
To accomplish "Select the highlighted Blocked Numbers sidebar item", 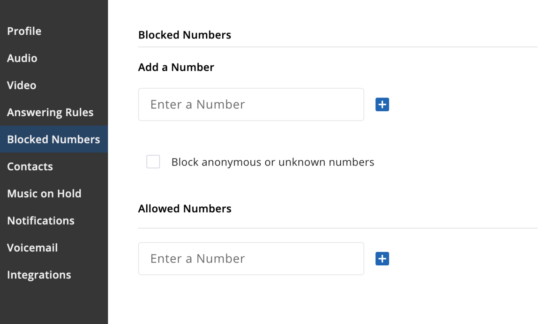I will pyautogui.click(x=54, y=139).
